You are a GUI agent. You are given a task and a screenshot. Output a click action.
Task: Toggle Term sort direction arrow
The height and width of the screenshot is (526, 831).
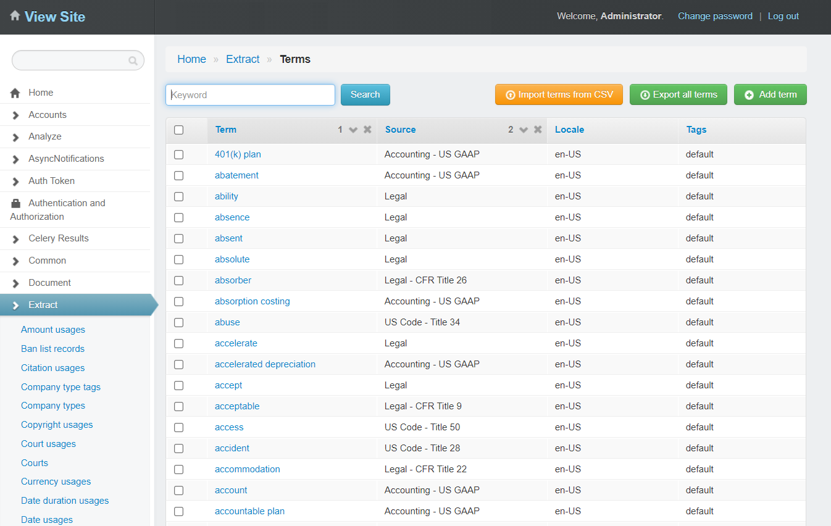tap(353, 130)
